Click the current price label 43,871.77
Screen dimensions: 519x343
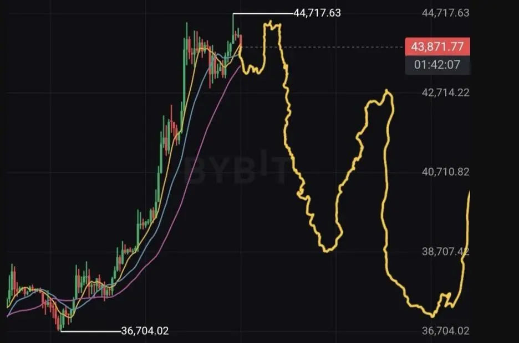pos(437,46)
